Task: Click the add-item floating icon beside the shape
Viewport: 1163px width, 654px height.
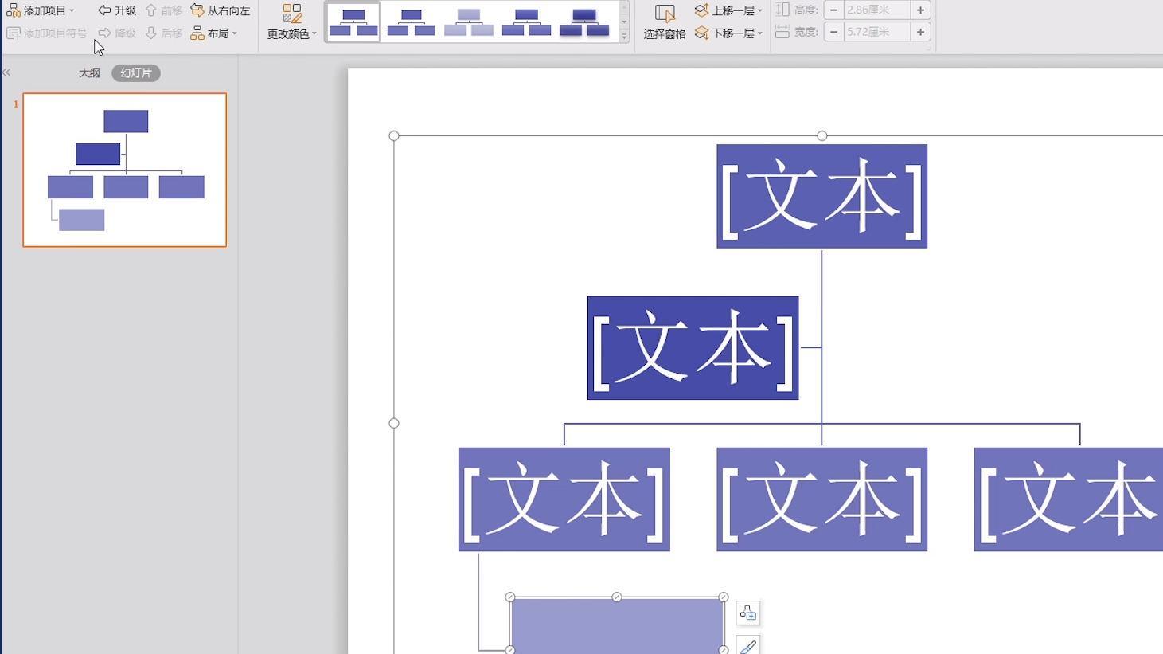Action: pyautogui.click(x=748, y=613)
